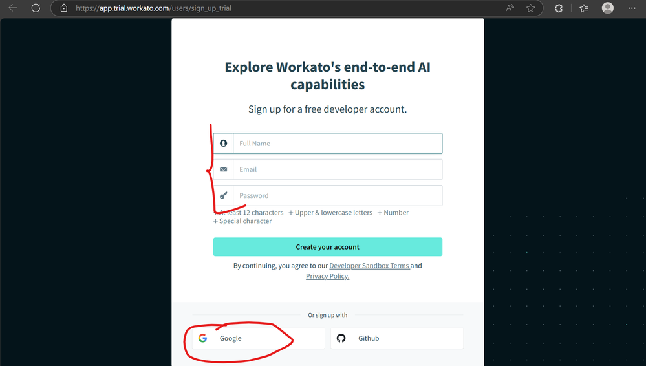This screenshot has height=366, width=646.
Task: Click the envelope icon beside Email
Action: 224,169
